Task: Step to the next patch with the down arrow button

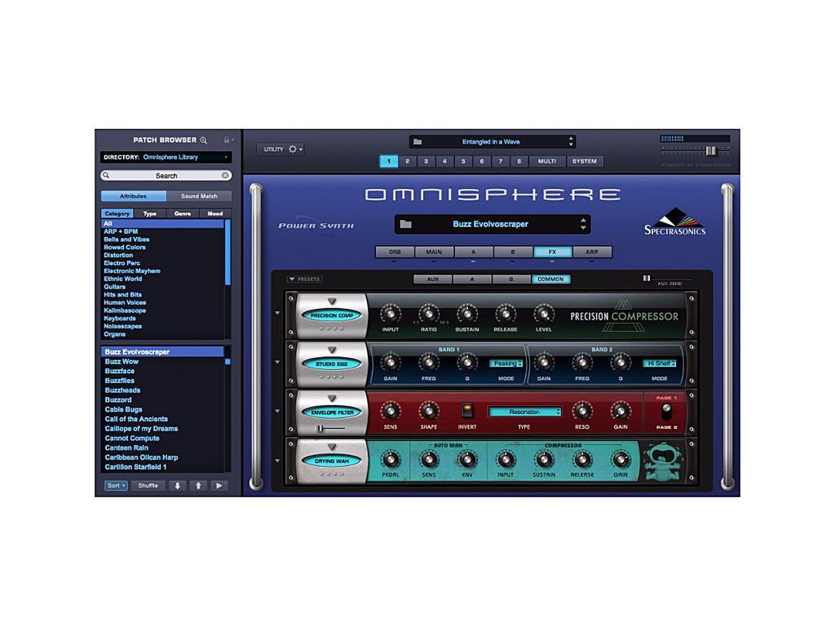Action: point(177,486)
